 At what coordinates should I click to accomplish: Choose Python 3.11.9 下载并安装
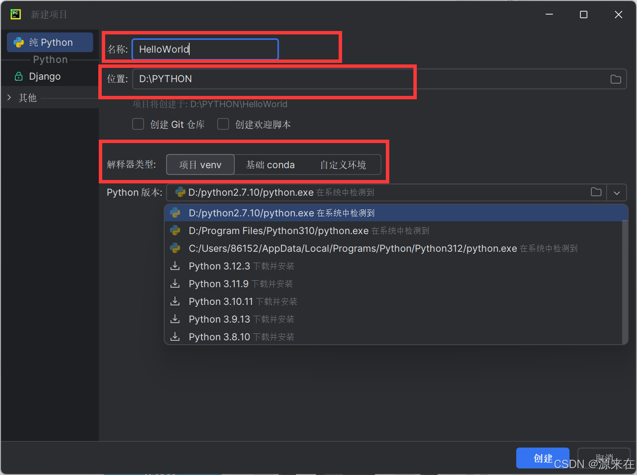394,284
